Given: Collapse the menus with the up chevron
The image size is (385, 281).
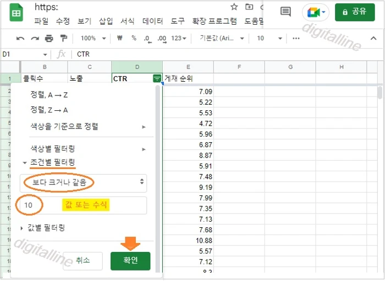Looking at the screenshot, I should [373, 38].
